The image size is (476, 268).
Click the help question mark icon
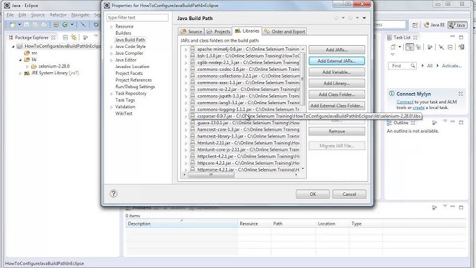(x=114, y=194)
